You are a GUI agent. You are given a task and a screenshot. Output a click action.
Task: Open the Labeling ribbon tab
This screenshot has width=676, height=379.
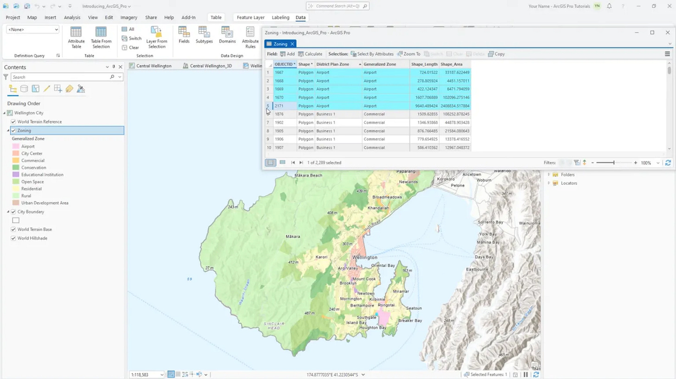[x=280, y=18]
